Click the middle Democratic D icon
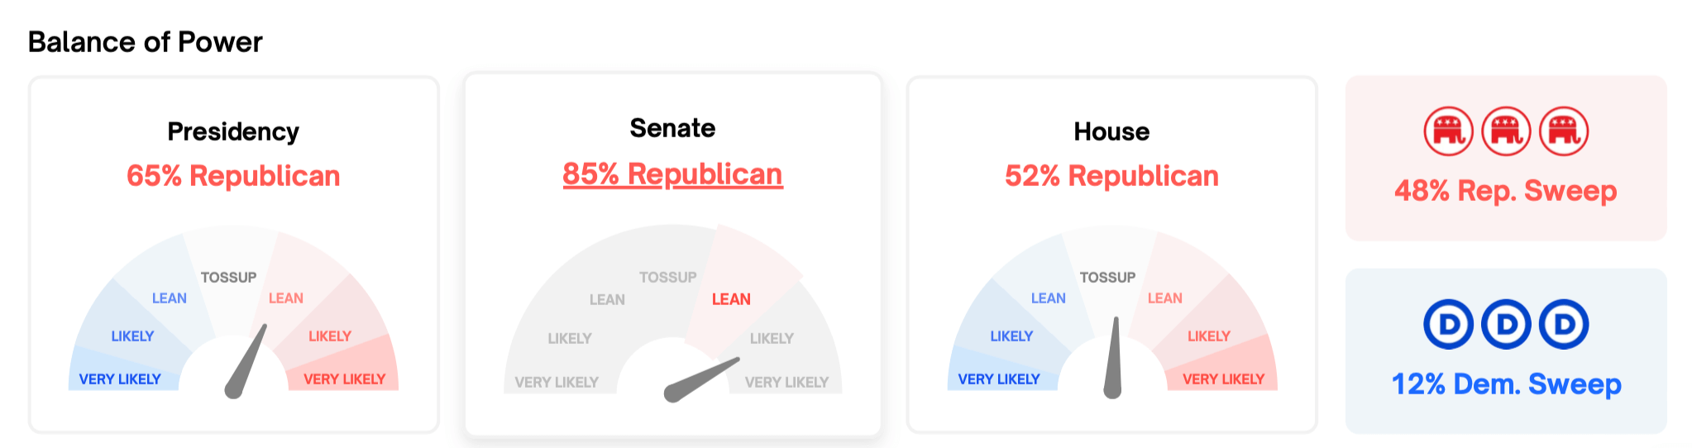Screen dimensions: 1692x448 point(1506,324)
